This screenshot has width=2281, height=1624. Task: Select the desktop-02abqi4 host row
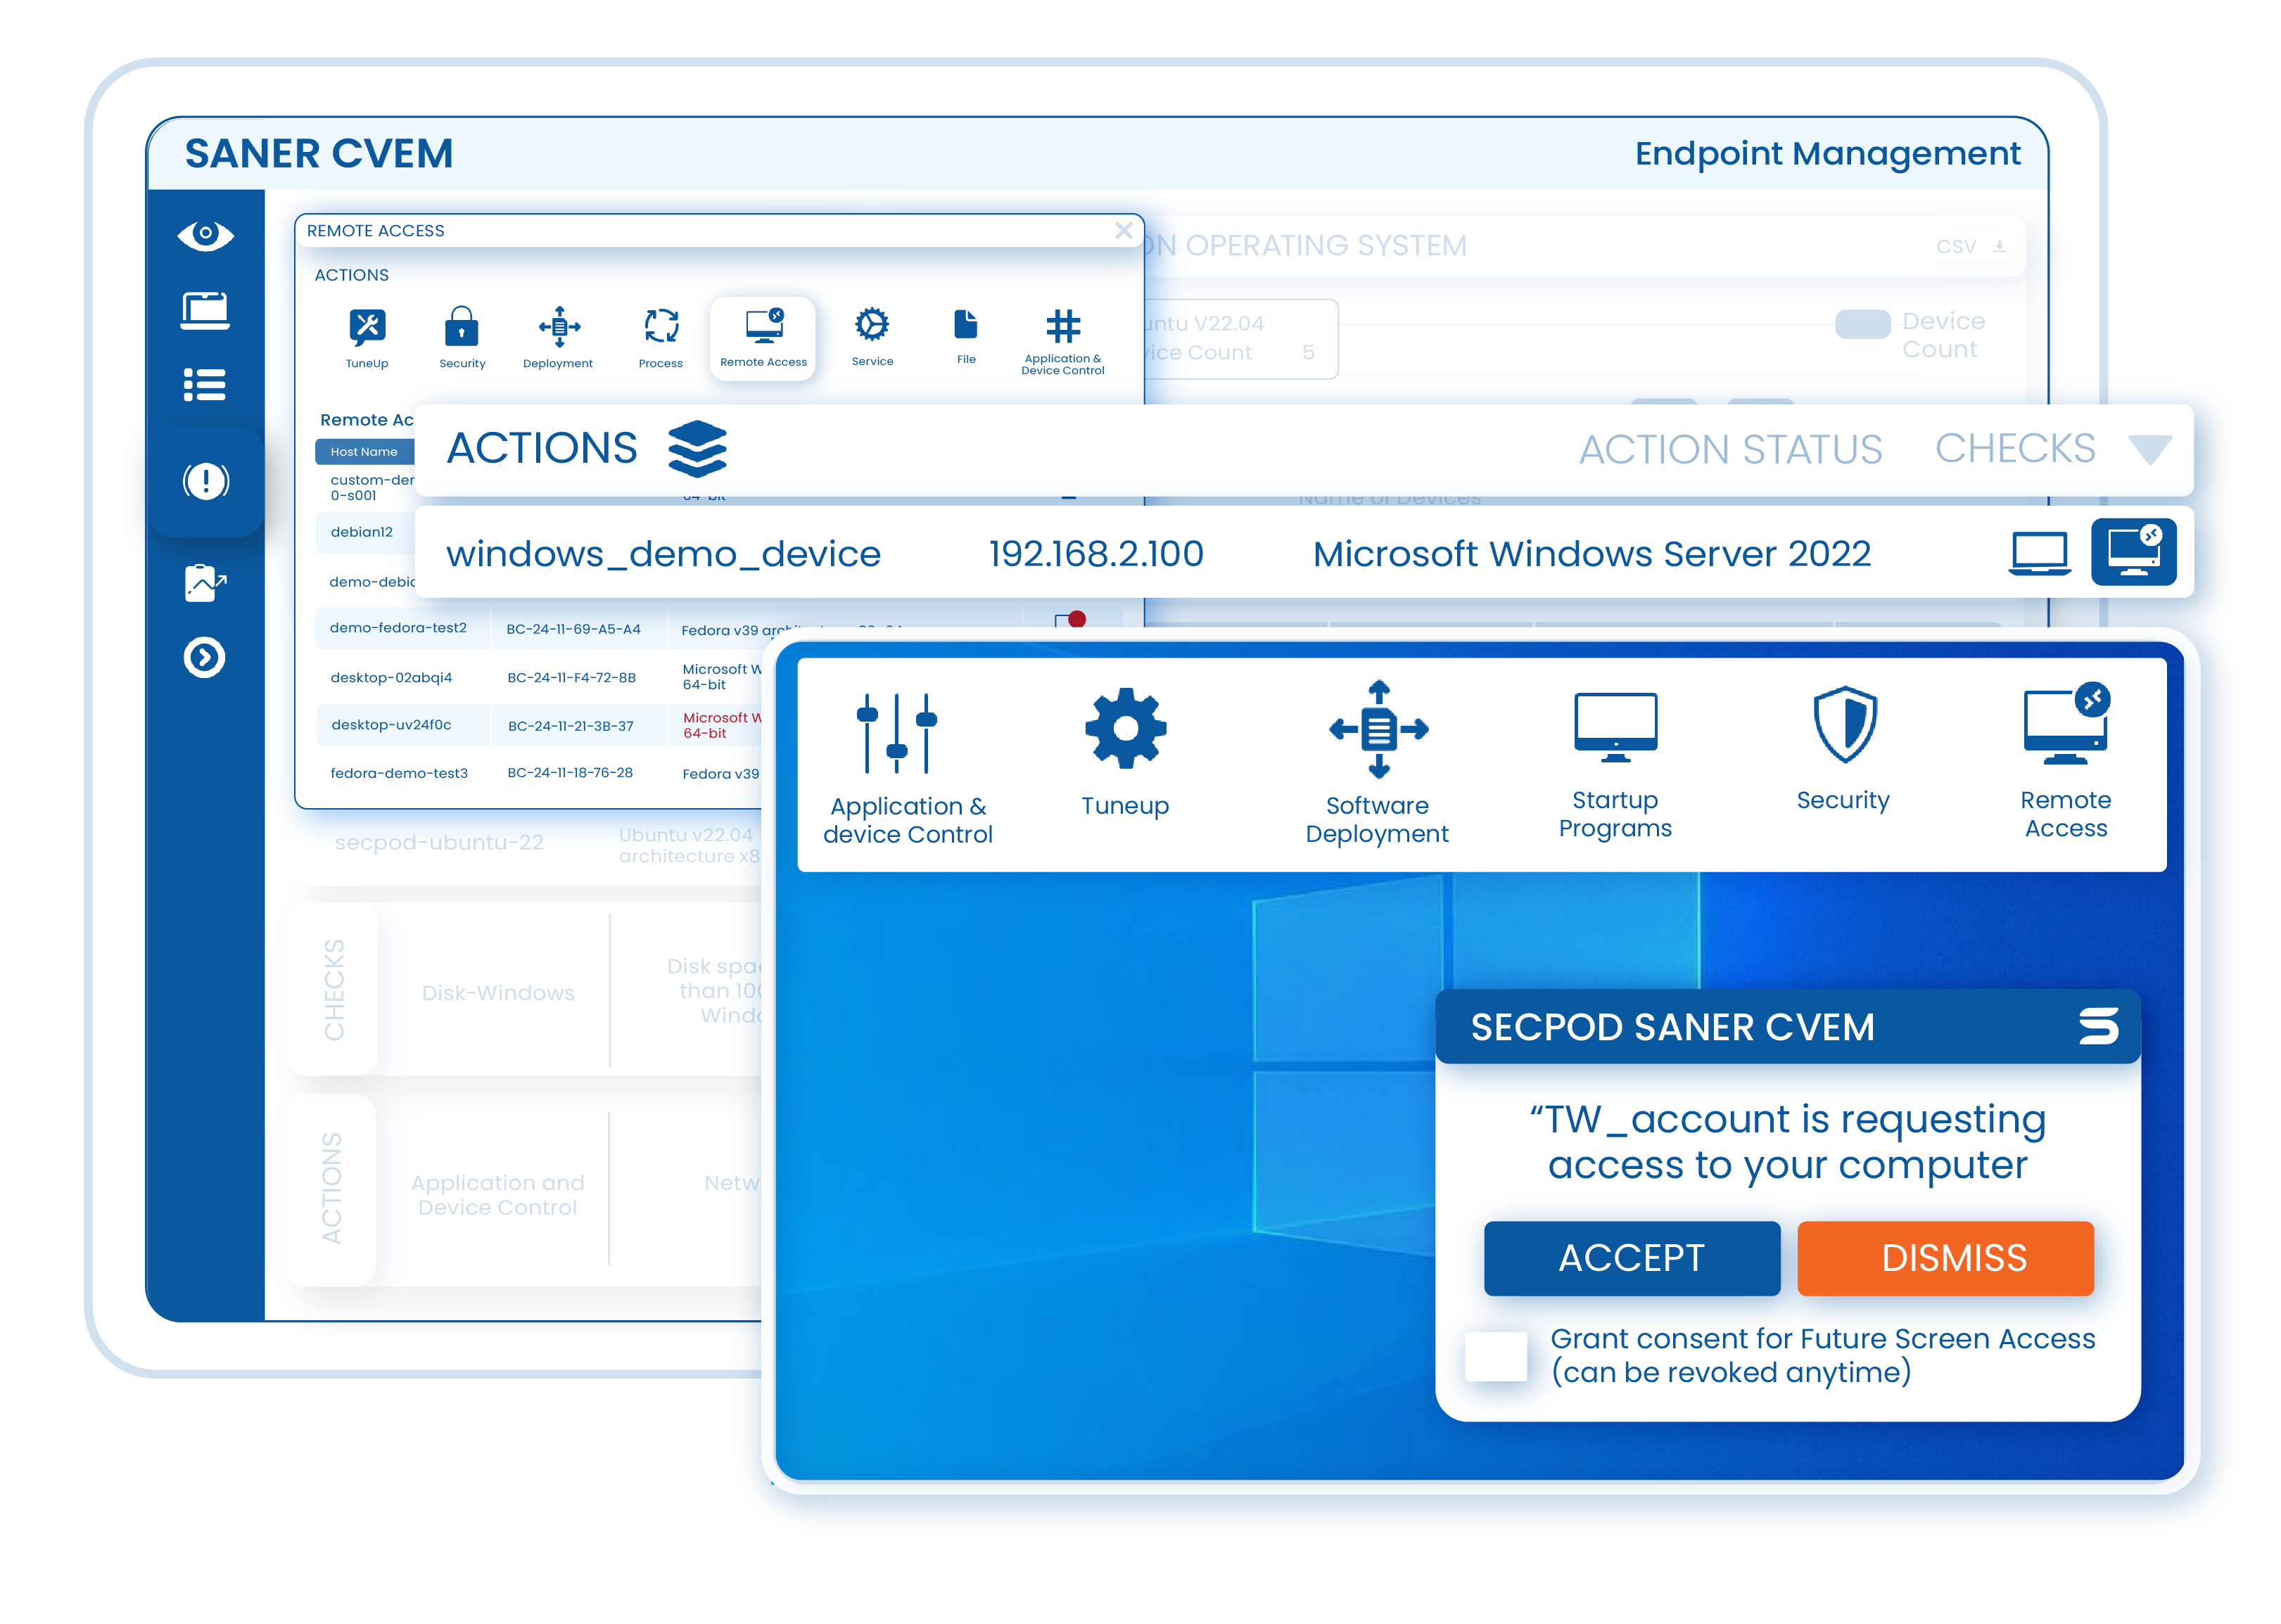[391, 677]
